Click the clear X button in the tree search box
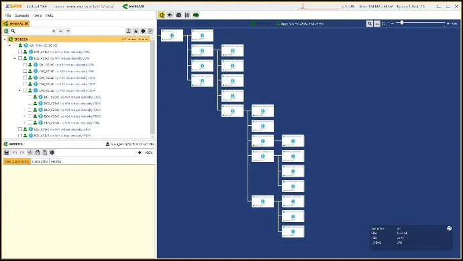 point(54,31)
